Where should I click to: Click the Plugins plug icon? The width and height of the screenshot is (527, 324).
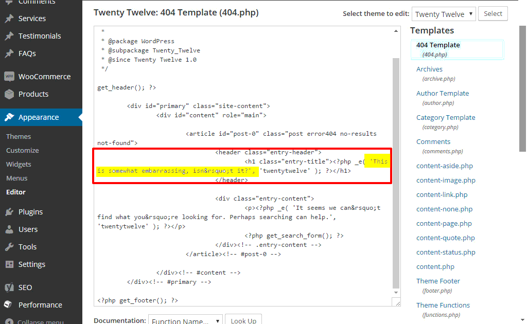9,212
